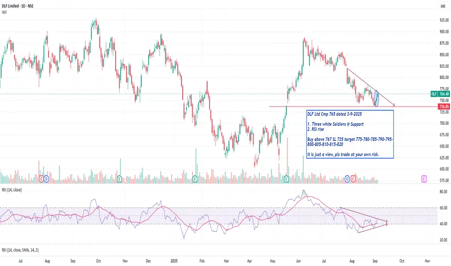Click the 700.00 price axis label

444,123
